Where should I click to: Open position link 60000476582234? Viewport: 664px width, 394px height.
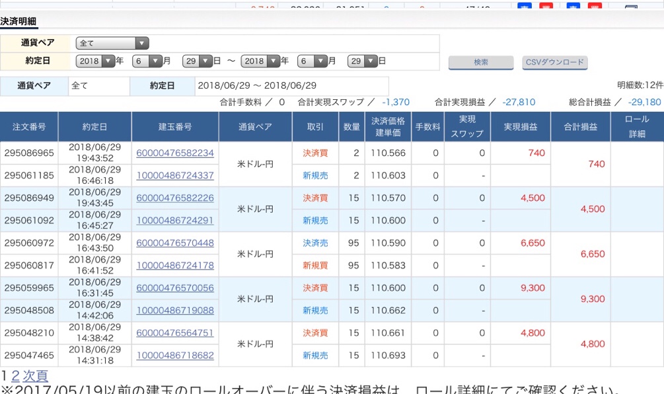pyautogui.click(x=175, y=153)
